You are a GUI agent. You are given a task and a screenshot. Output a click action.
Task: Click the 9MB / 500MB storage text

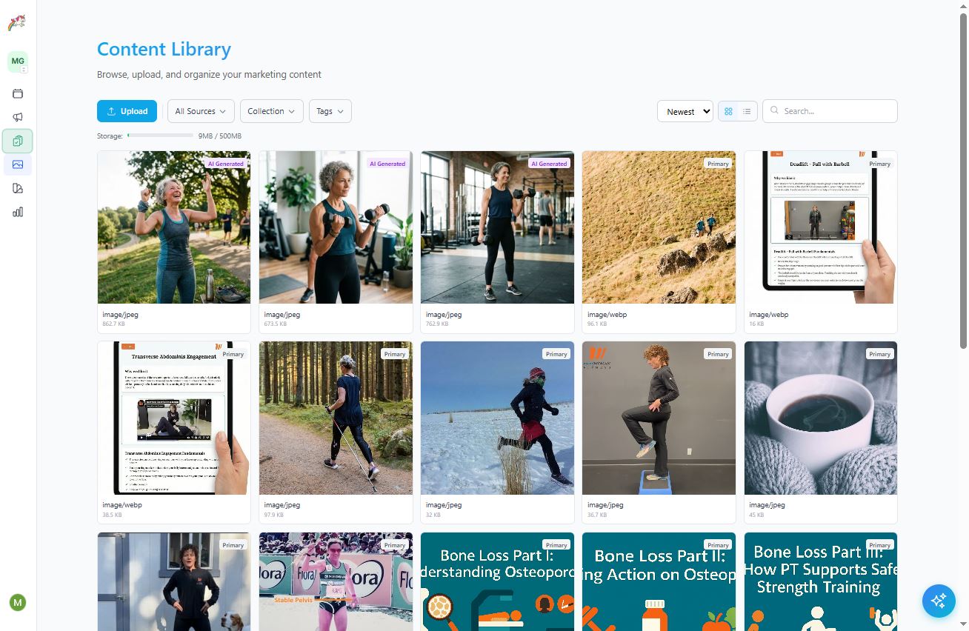point(219,136)
